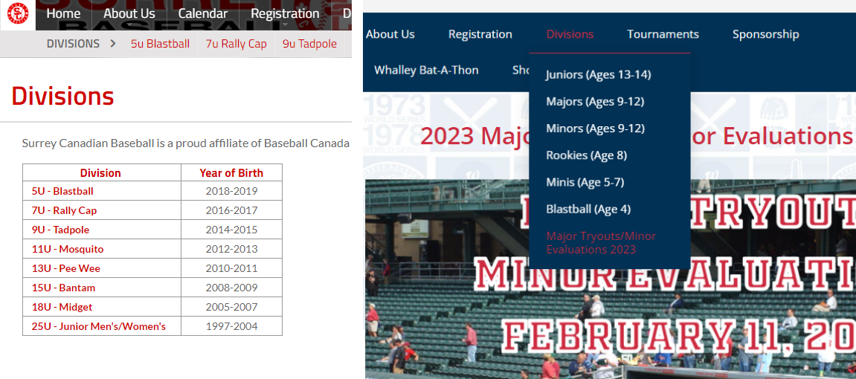This screenshot has width=856, height=379.
Task: Select Majors (Ages 9-12) menu entry
Action: tap(595, 102)
